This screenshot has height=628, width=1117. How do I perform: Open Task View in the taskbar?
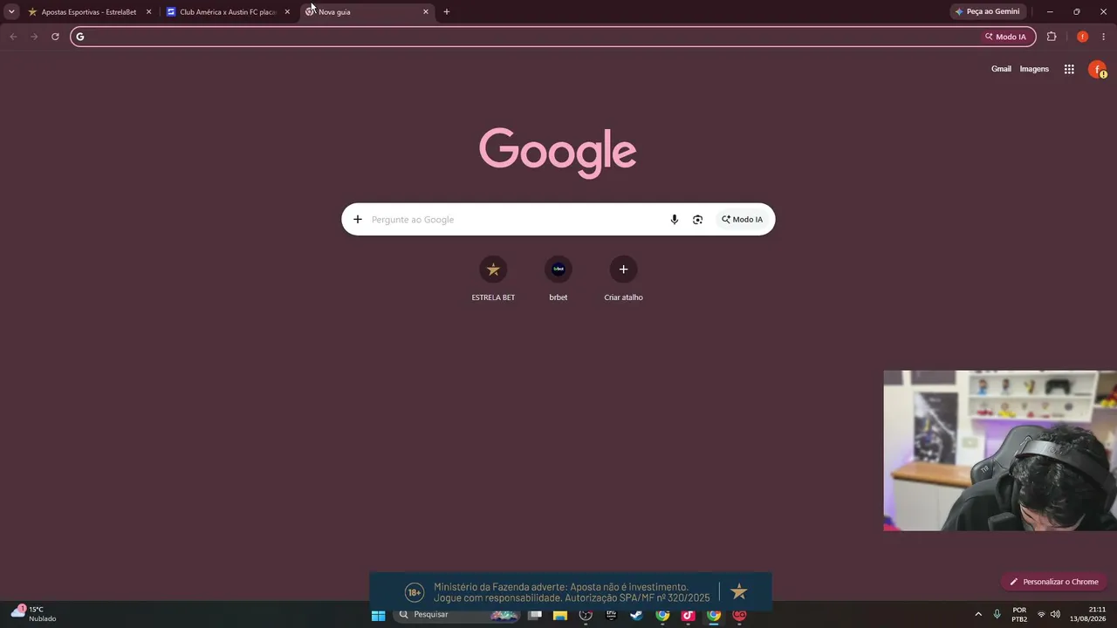[535, 615]
